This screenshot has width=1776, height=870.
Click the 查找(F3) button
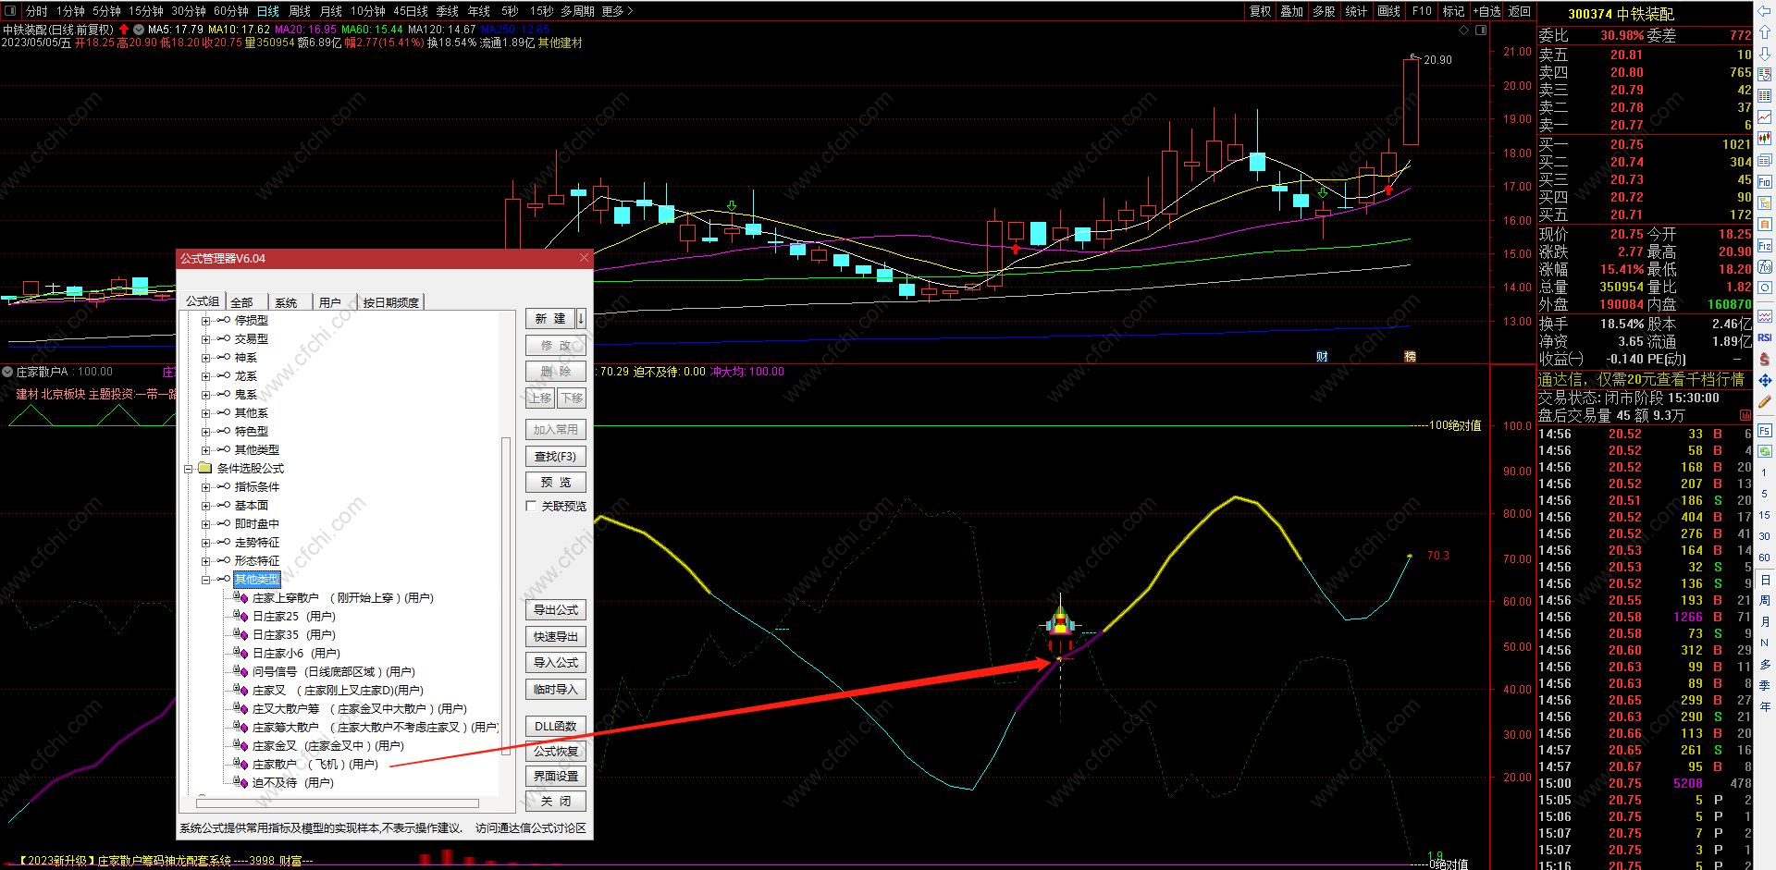[x=555, y=456]
